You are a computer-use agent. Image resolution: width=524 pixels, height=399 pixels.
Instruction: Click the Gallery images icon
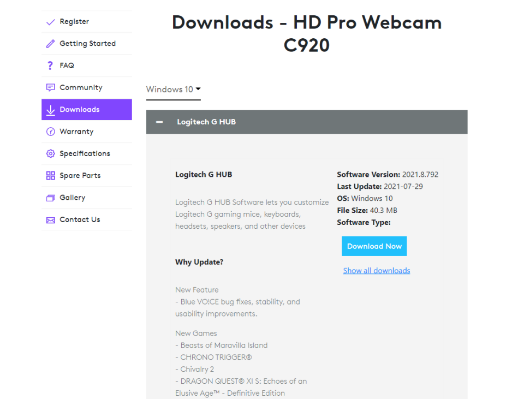click(x=51, y=198)
